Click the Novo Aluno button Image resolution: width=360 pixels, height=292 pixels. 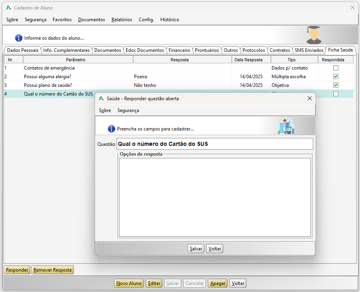tap(129, 283)
